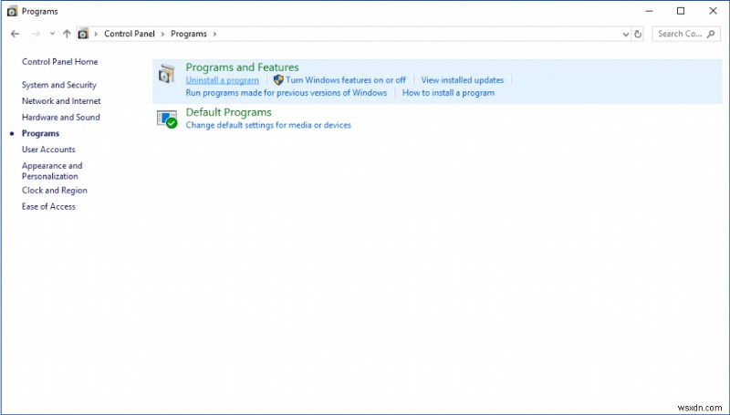
Task: Open Programs and Features heading
Action: [242, 67]
